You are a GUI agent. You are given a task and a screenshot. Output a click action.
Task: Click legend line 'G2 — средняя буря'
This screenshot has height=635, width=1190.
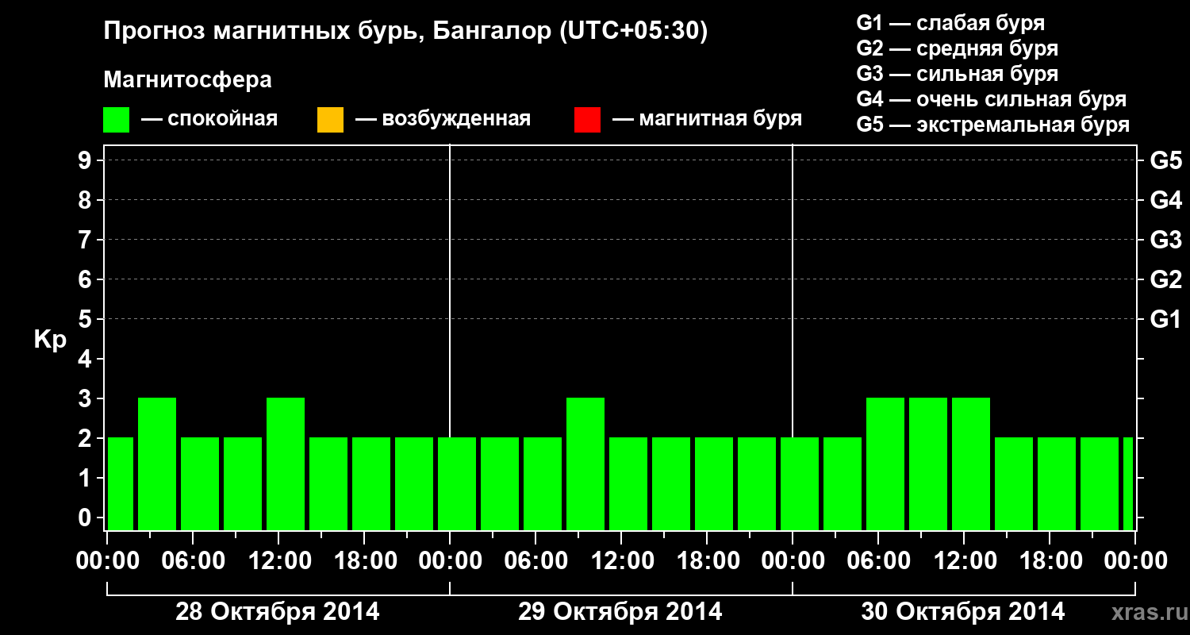click(957, 48)
